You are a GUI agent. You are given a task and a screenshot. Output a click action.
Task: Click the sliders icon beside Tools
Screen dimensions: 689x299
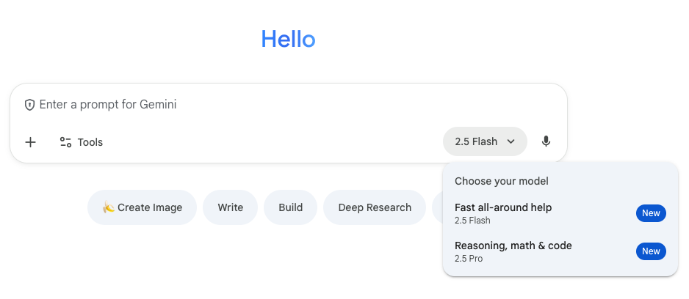pyautogui.click(x=65, y=142)
